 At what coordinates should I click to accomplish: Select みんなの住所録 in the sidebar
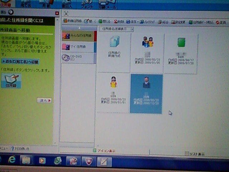click(x=79, y=36)
